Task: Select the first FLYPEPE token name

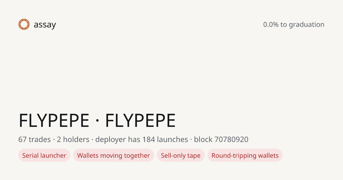Action: [x=54, y=121]
